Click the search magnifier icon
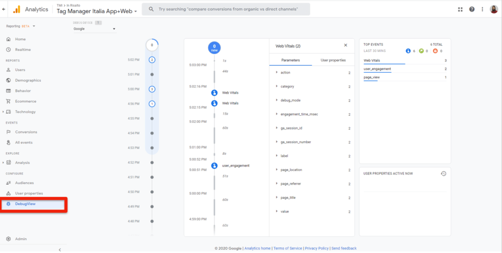 tap(152, 9)
